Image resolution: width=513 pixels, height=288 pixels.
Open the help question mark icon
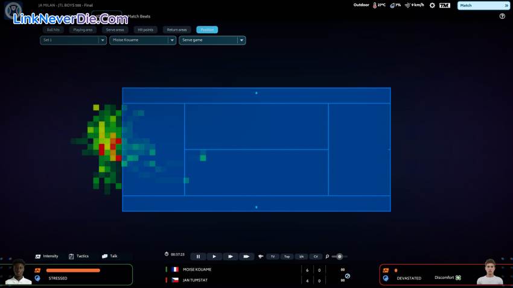point(502,16)
